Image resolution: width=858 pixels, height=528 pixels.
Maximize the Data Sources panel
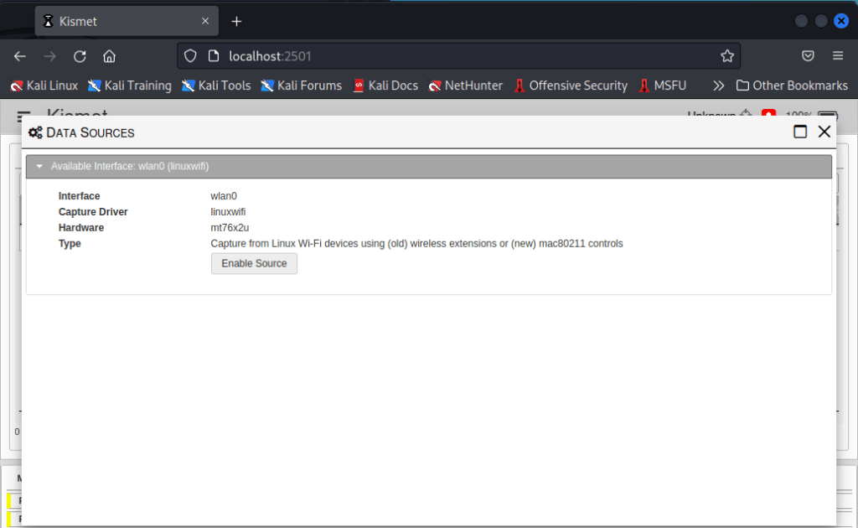(800, 132)
